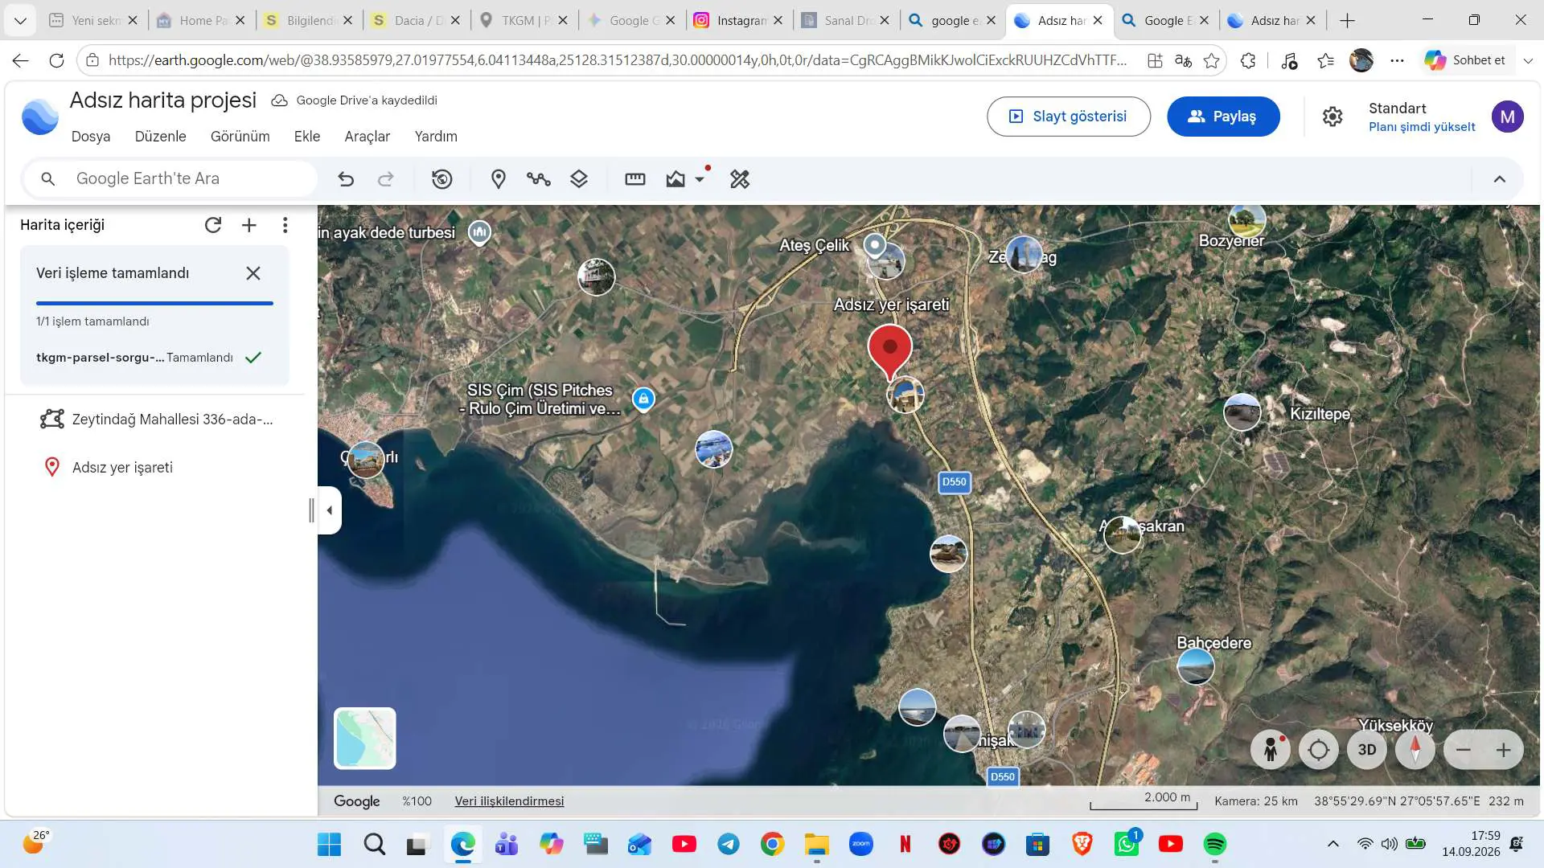Image resolution: width=1544 pixels, height=868 pixels.
Task: Open Spotify from the taskbar
Action: point(1214,845)
